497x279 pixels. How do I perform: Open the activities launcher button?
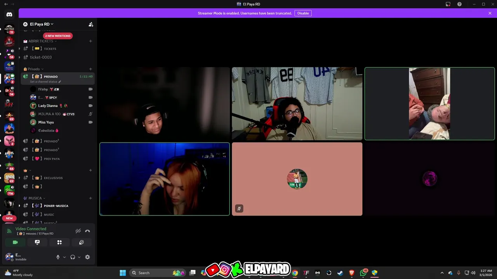pos(59,242)
